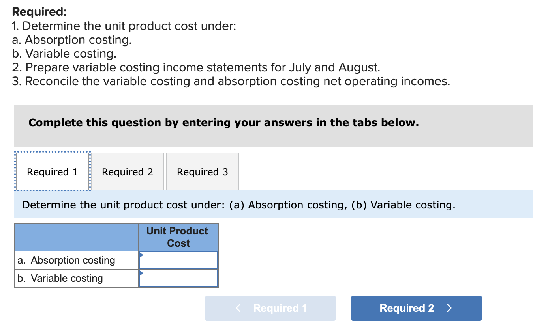Toggle selection of the Absorption costing row

coord(83,260)
